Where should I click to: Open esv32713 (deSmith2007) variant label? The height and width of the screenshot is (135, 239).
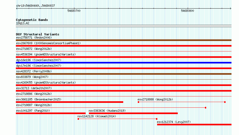pos(34,88)
